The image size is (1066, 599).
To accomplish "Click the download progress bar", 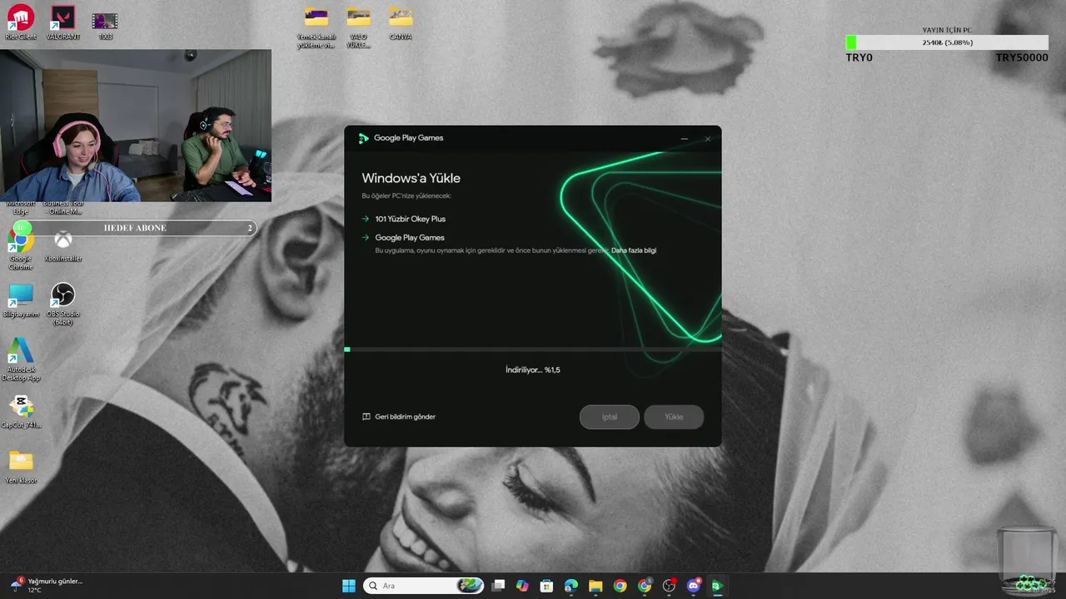I will pos(533,349).
